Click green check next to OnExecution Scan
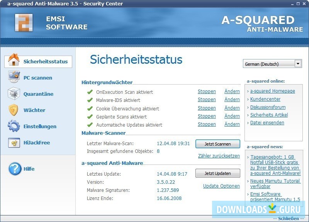 (x=90, y=92)
